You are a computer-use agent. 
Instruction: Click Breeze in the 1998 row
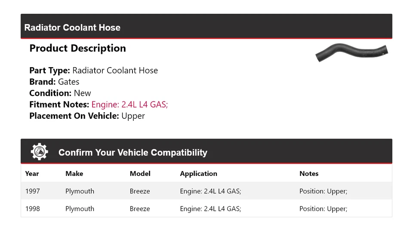(x=140, y=209)
